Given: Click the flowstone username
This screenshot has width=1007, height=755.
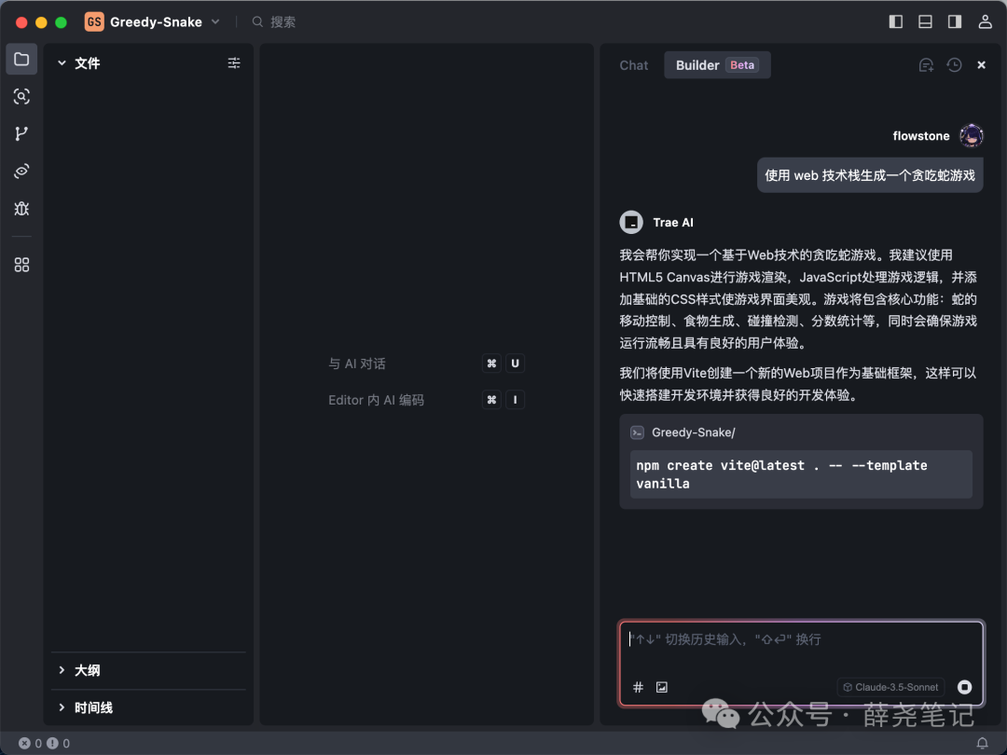Looking at the screenshot, I should (x=921, y=135).
